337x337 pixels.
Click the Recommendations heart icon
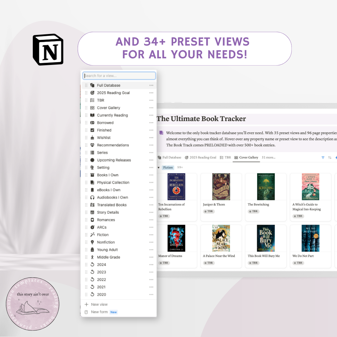coord(92,145)
